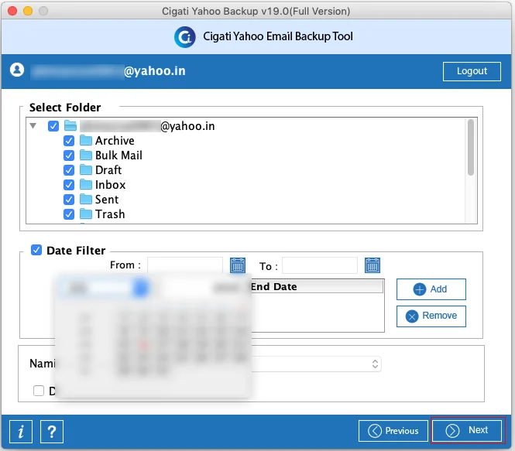Click the Archive folder icon

tap(86, 140)
